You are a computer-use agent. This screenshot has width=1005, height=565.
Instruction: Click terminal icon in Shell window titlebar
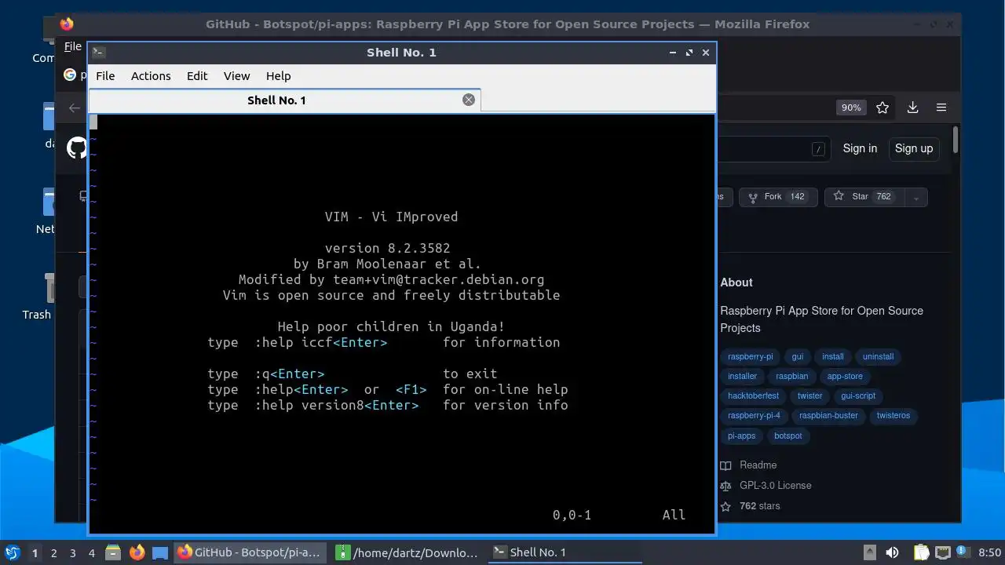pyautogui.click(x=98, y=53)
